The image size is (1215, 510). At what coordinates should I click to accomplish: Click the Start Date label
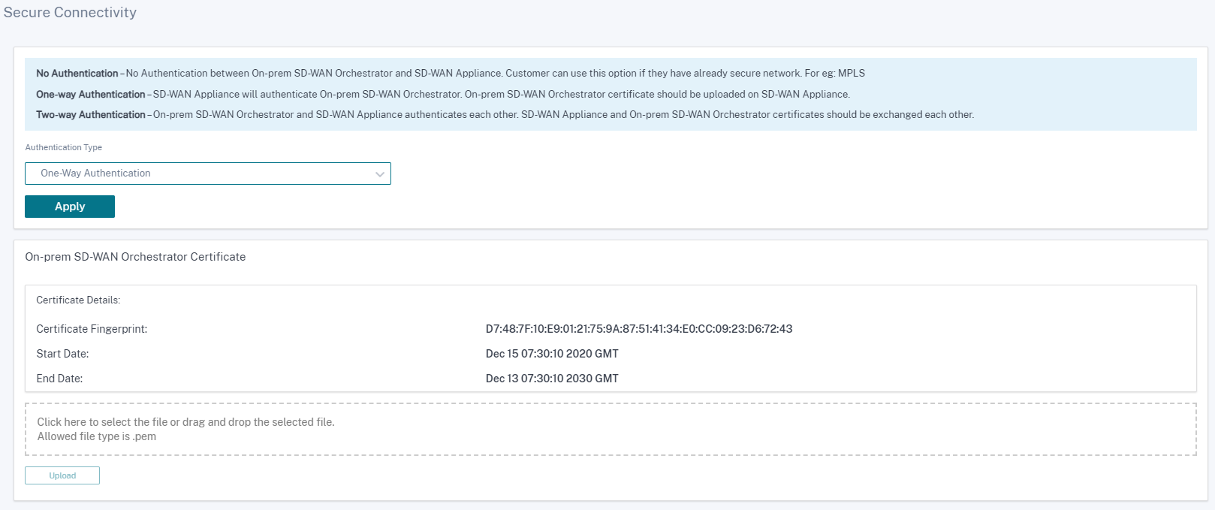[62, 354]
